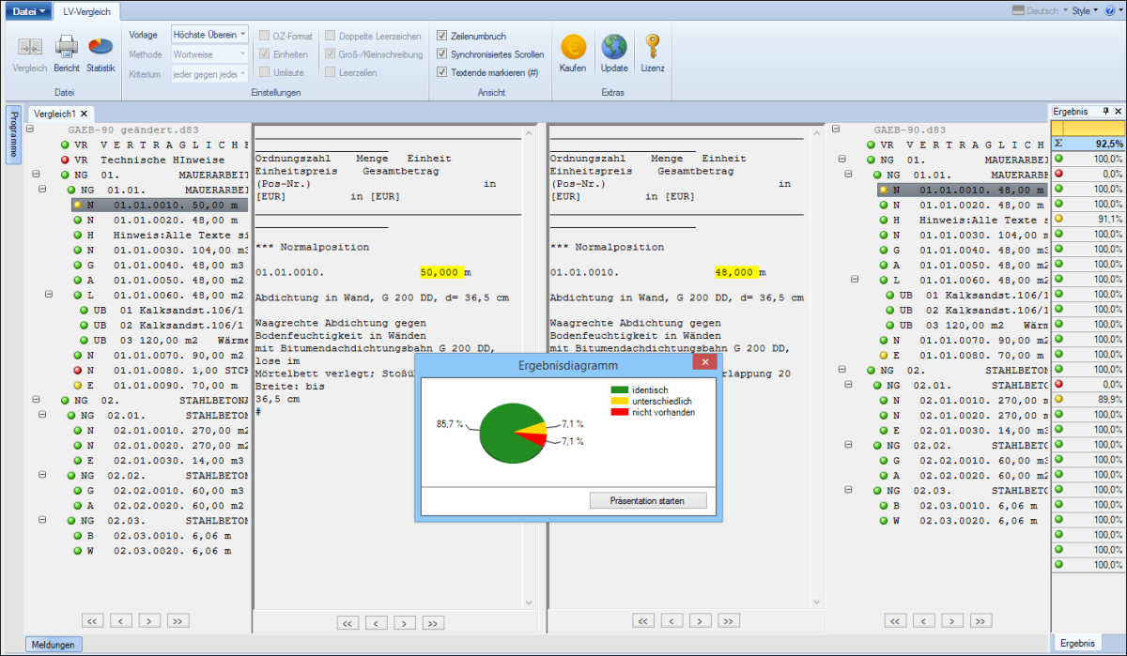Click the yellow unterschiedlich legend swatch
The width and height of the screenshot is (1127, 656).
(x=620, y=401)
